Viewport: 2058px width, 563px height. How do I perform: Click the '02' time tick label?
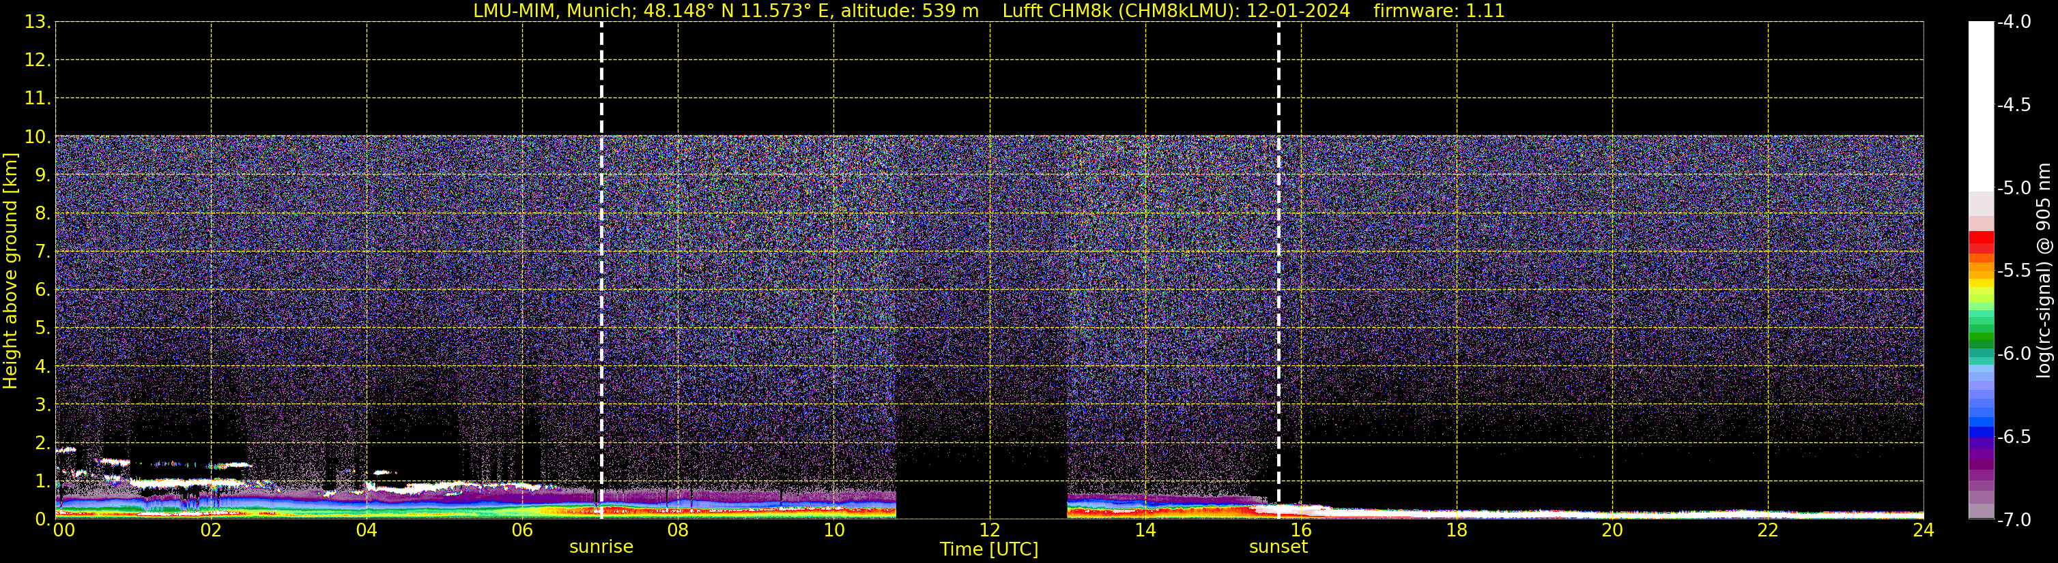tap(211, 530)
